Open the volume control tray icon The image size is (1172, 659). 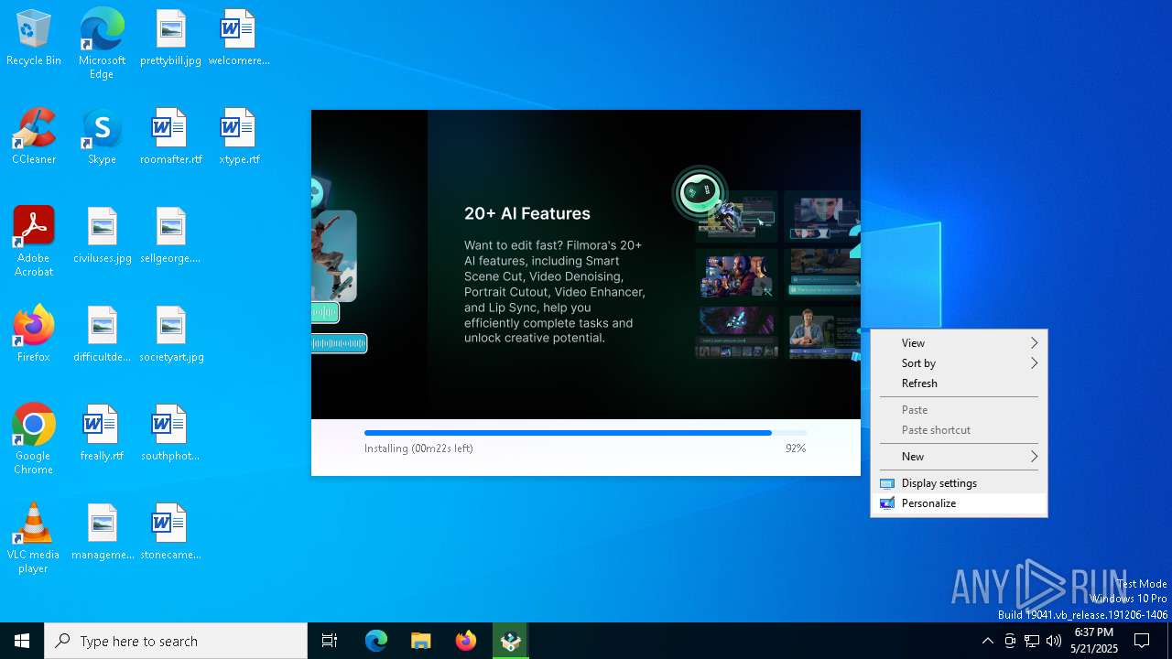coord(1054,641)
